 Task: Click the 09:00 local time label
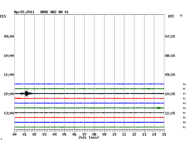coord(9,37)
